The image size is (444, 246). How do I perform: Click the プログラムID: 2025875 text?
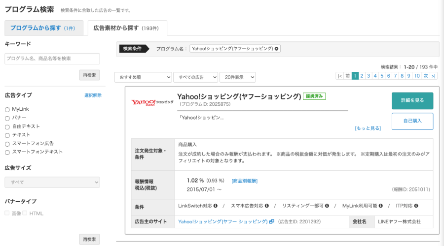[205, 104]
